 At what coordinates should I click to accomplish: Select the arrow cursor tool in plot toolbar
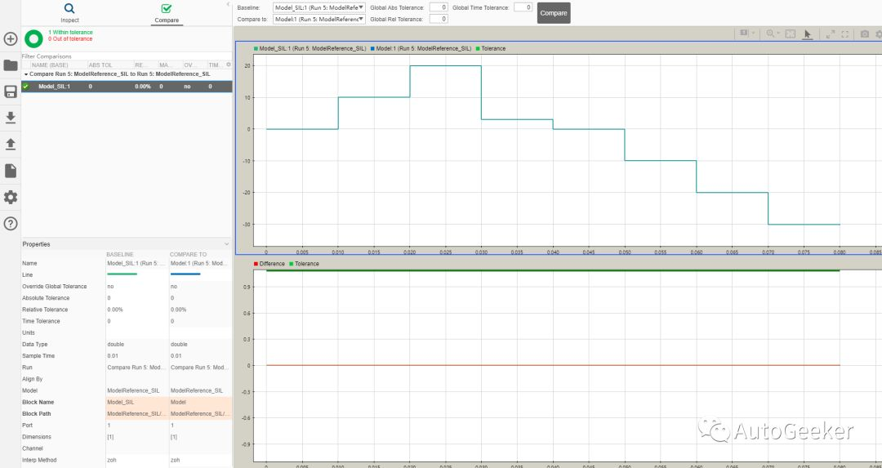tap(807, 34)
